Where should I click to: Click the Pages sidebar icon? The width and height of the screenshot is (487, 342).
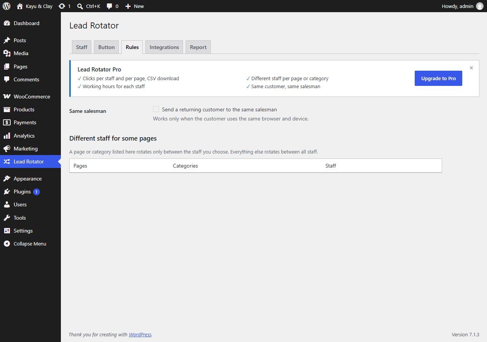[7, 66]
